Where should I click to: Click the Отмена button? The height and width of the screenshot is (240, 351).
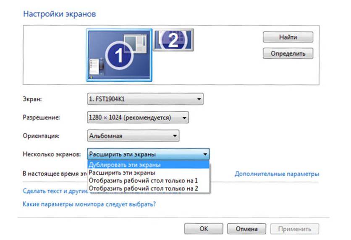[246, 229]
